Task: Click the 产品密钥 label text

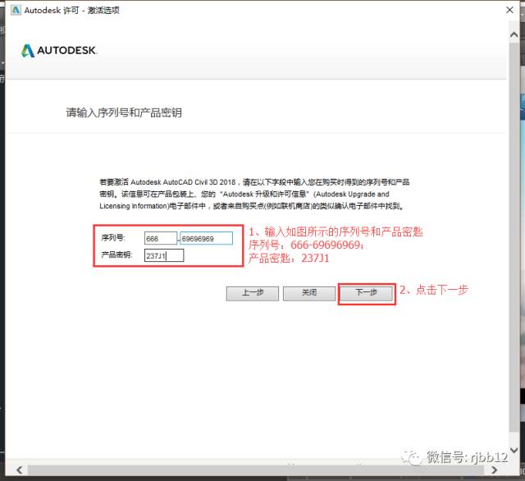Action: coord(116,255)
